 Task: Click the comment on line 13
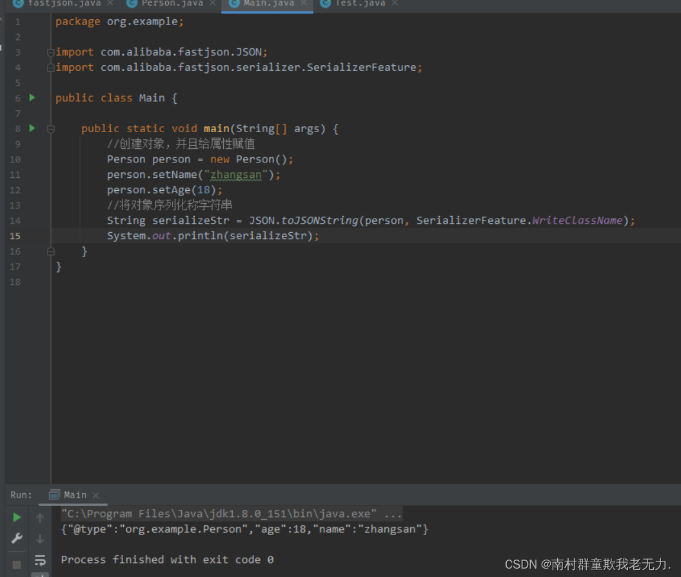pos(170,205)
